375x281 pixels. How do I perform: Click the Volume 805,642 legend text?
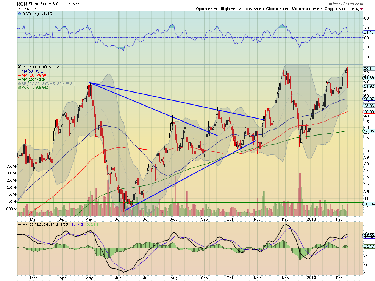(35, 88)
